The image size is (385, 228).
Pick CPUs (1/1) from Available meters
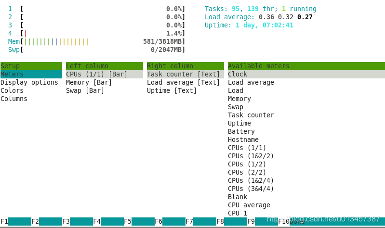click(247, 148)
